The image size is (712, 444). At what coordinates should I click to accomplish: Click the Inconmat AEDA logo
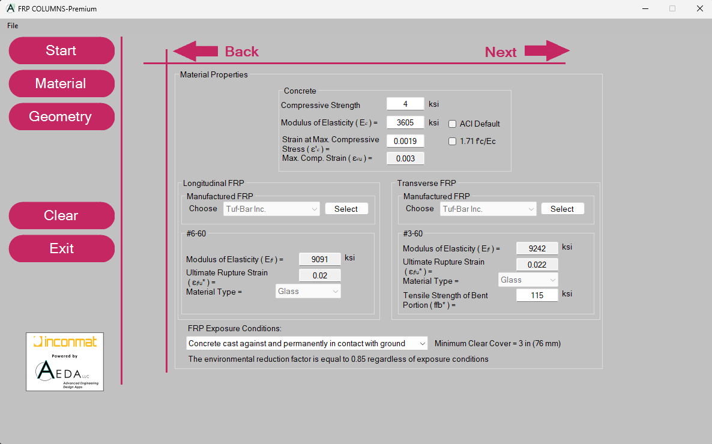point(65,362)
